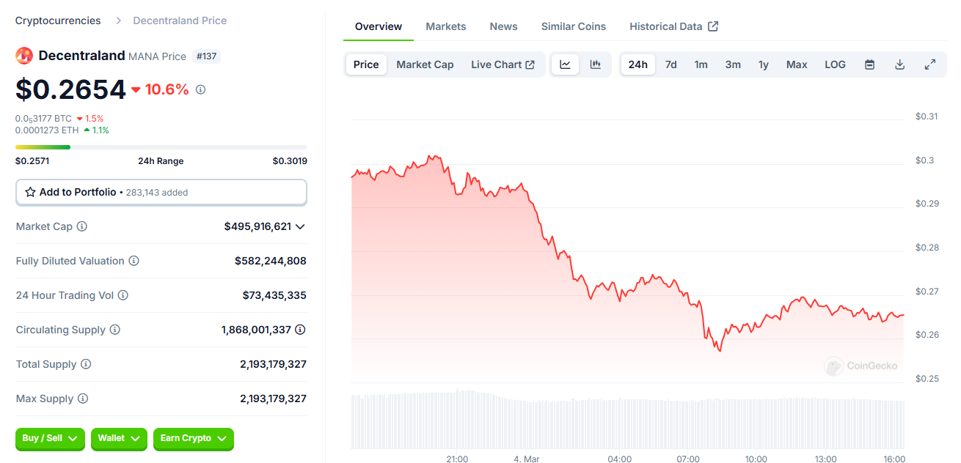Click info icon next to Market Cap
The width and height of the screenshot is (961, 463).
[82, 226]
